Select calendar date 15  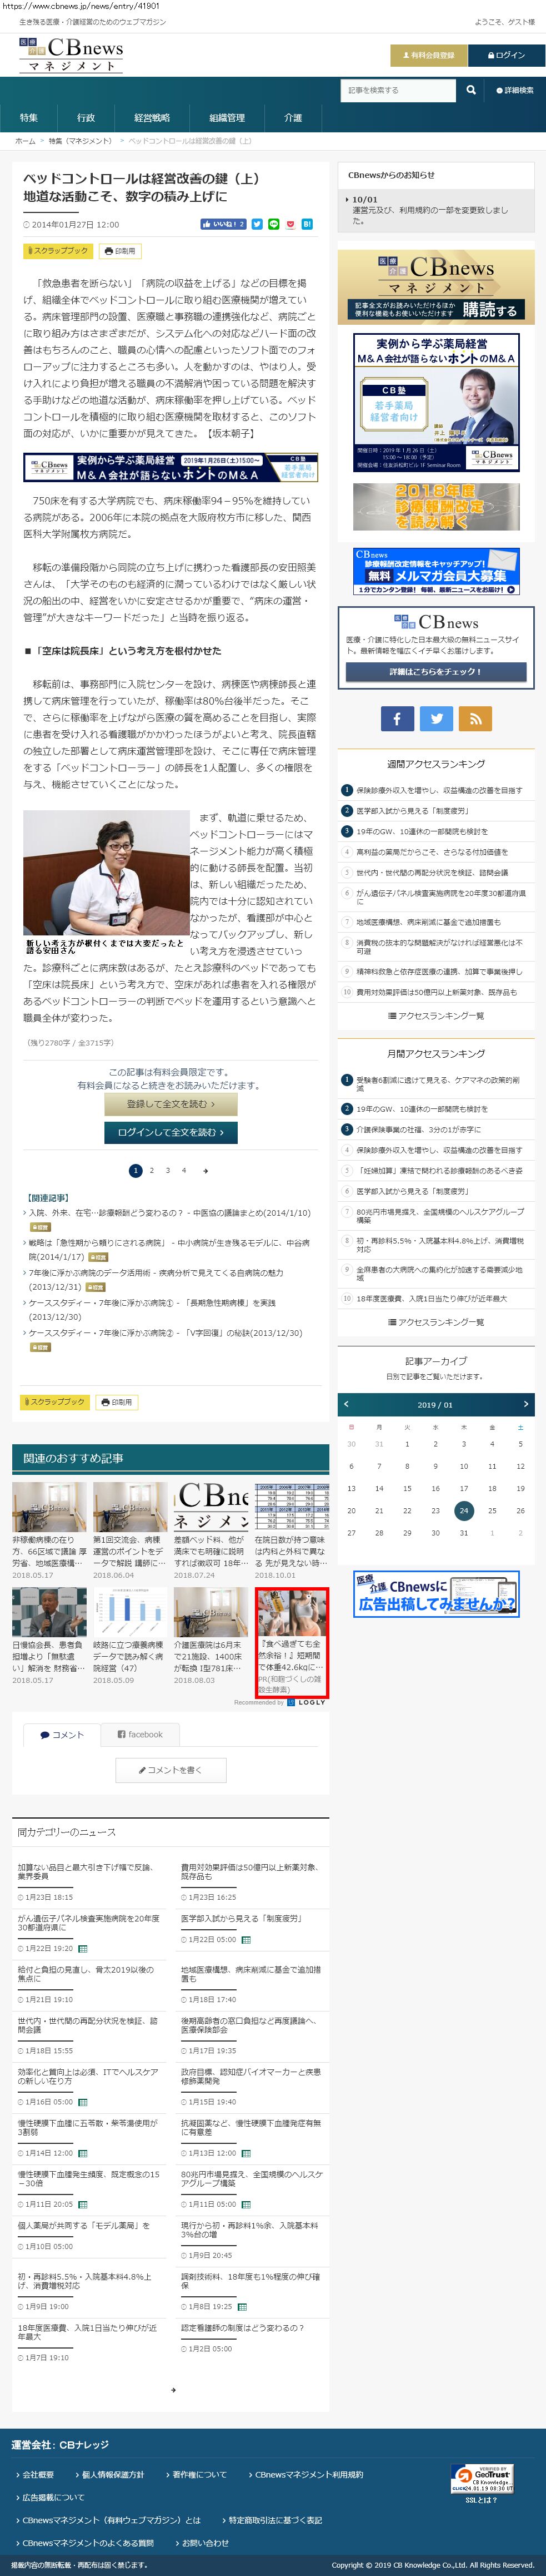click(x=407, y=1488)
